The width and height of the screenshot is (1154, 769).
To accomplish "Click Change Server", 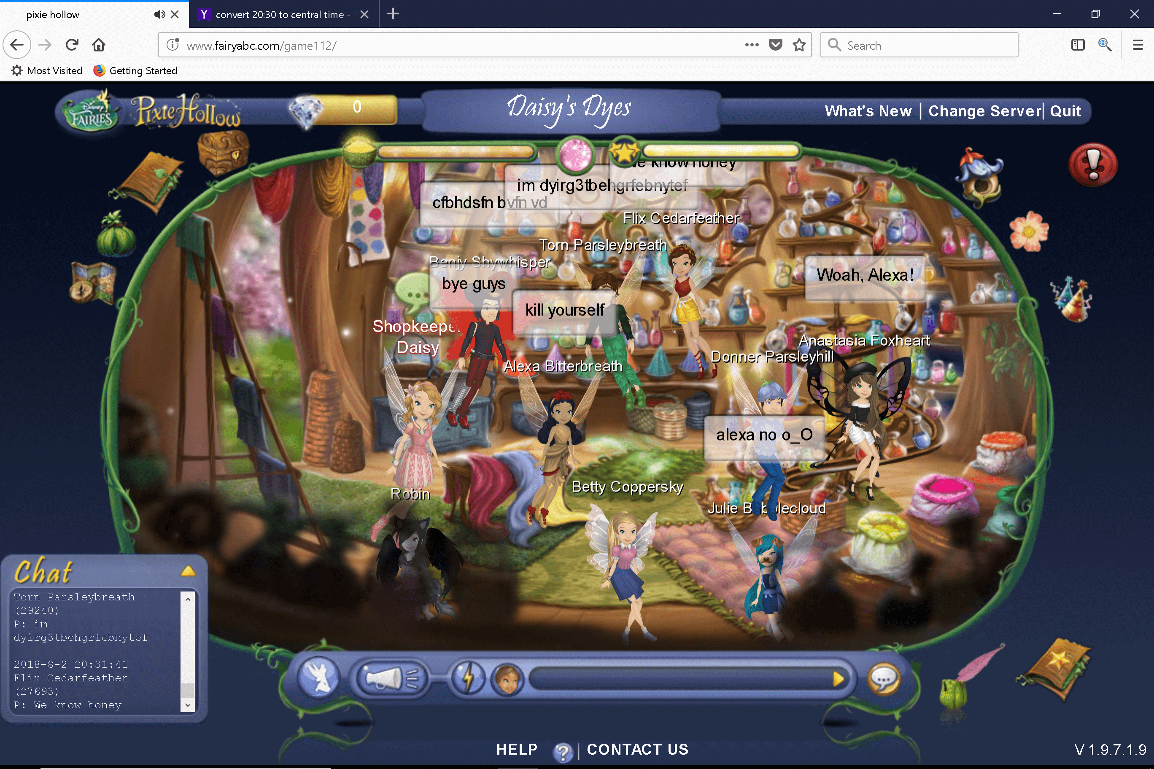I will coord(984,111).
